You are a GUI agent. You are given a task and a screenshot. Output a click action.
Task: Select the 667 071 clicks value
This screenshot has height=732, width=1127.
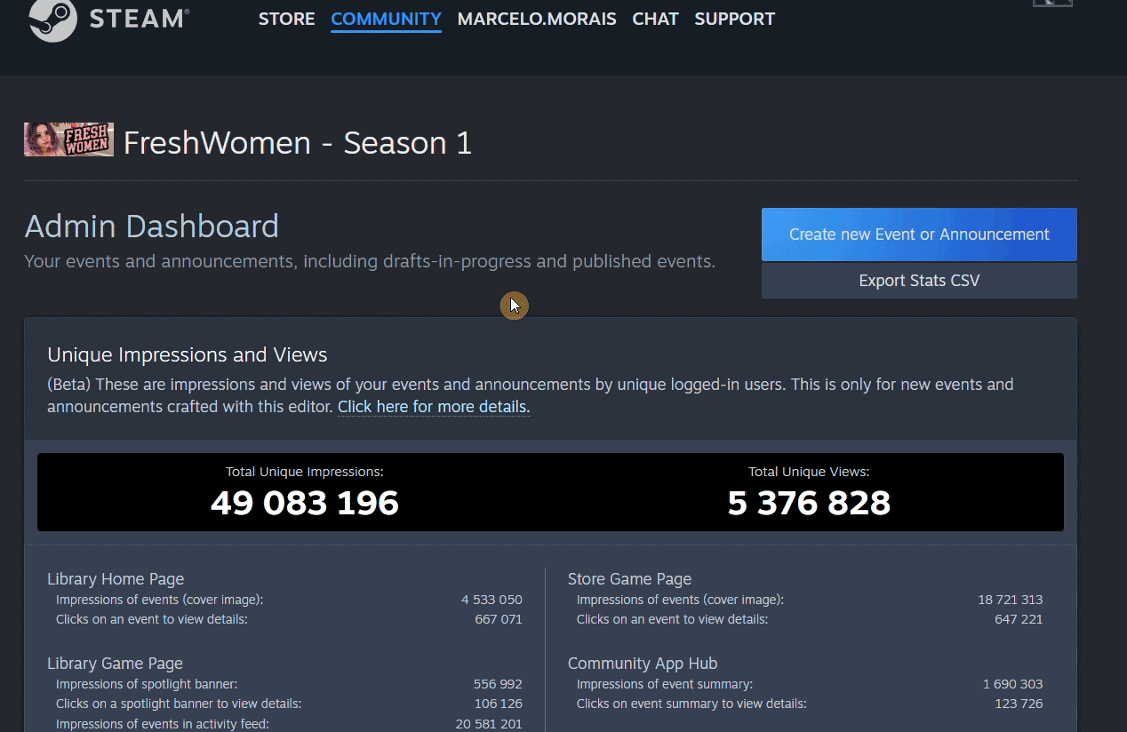(x=499, y=619)
